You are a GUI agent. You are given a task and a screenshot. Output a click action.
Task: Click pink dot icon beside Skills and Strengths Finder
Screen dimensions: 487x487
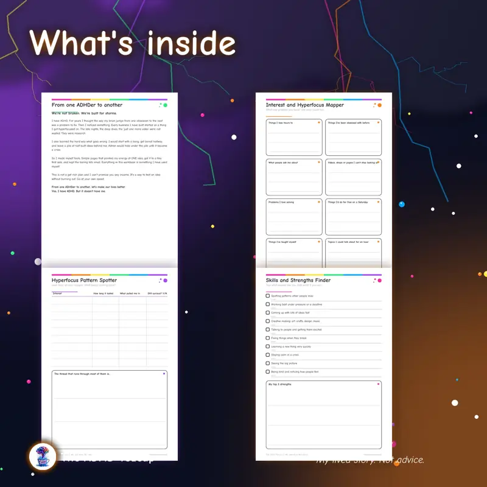coord(379,281)
